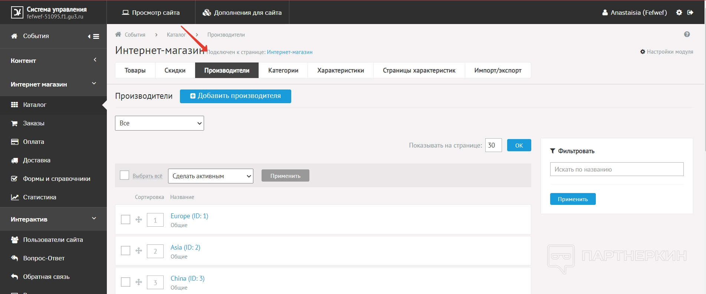Check the Europe manufacturer checkbox
Screen dimensions: 706x294
[x=126, y=220]
